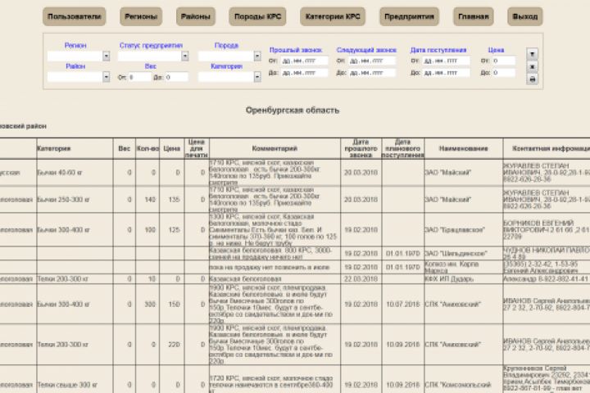Image resolution: width=590 pixels, height=393 pixels.
Task: Open the Категории КРС page
Action: pos(333,16)
